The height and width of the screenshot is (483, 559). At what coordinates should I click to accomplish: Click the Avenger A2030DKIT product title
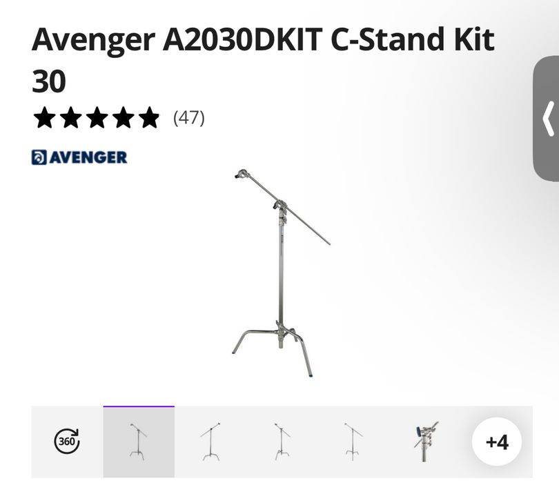[263, 59]
